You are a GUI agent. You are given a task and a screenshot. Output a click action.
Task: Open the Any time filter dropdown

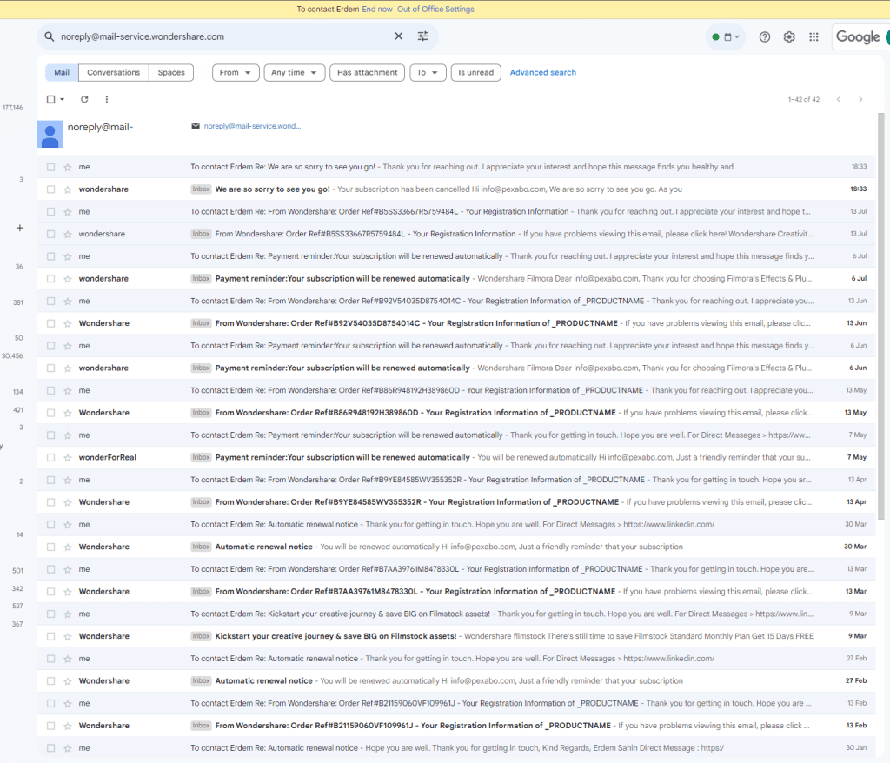[294, 73]
